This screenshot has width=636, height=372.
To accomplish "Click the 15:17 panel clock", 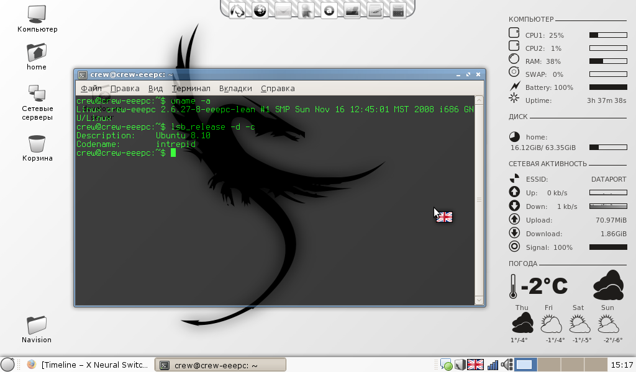I will click(622, 365).
